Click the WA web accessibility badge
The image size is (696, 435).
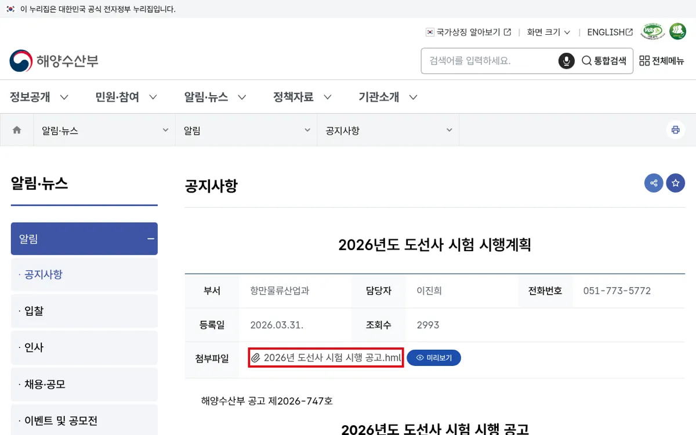click(x=652, y=32)
